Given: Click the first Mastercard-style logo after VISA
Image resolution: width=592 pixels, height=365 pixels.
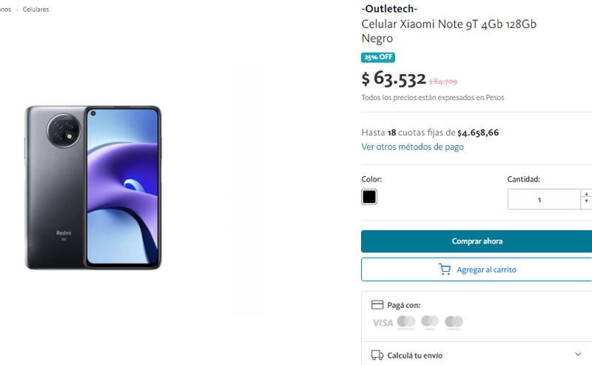Looking at the screenshot, I should [406, 322].
